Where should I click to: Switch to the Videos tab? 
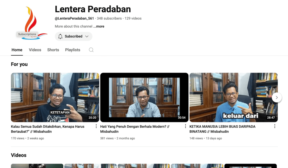pyautogui.click(x=35, y=50)
